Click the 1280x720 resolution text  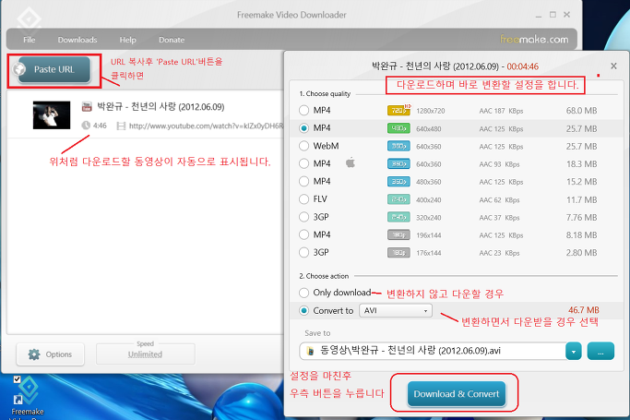point(431,111)
